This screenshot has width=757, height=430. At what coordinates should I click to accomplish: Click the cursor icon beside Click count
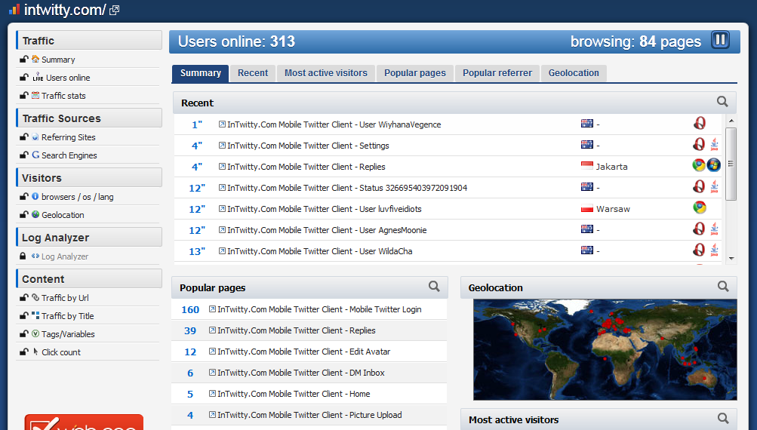tap(35, 352)
